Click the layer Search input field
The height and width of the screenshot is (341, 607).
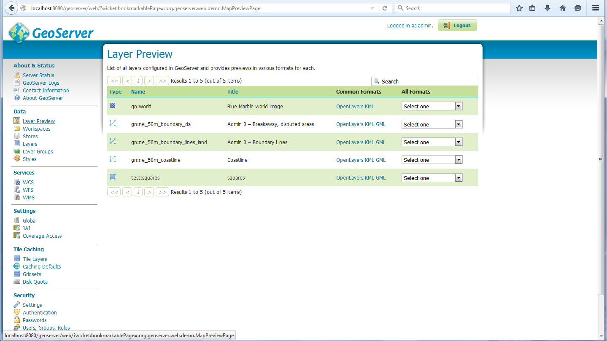click(425, 81)
